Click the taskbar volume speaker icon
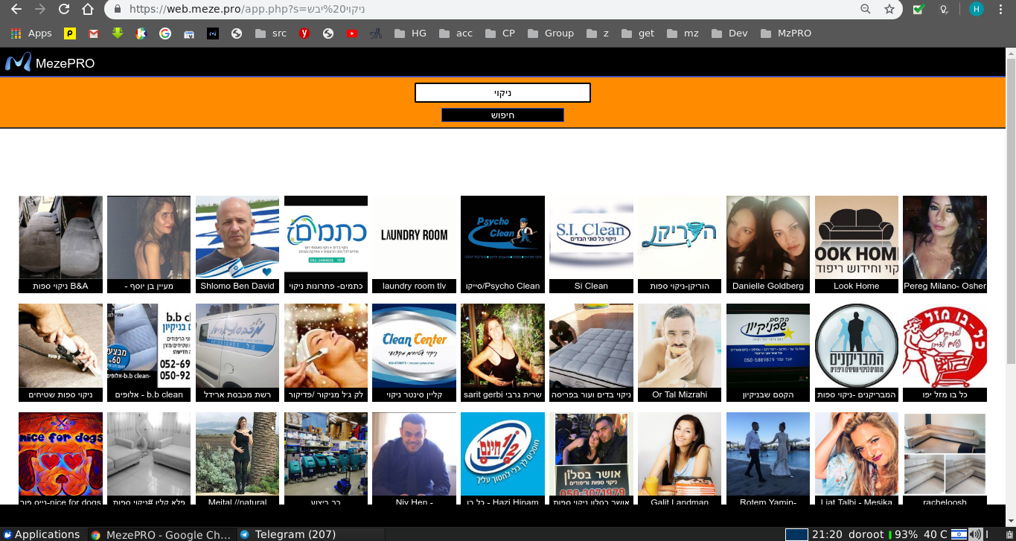 pyautogui.click(x=974, y=534)
